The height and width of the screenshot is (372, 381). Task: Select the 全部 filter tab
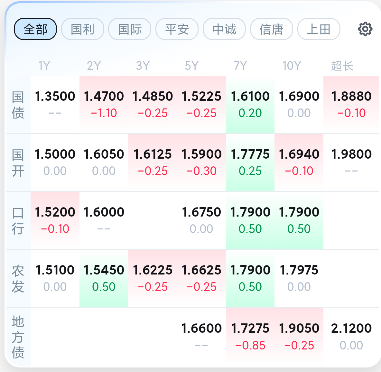tap(35, 29)
